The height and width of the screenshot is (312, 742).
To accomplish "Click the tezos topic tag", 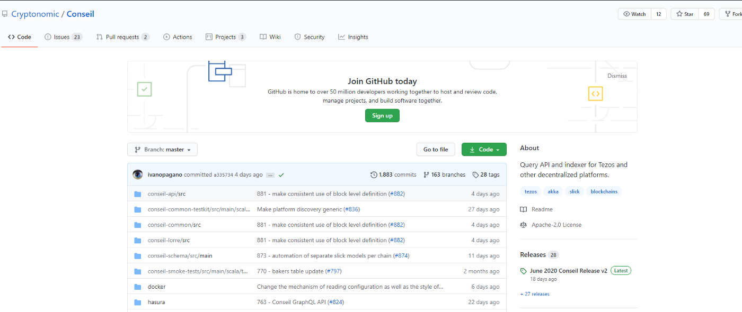I will click(x=531, y=191).
